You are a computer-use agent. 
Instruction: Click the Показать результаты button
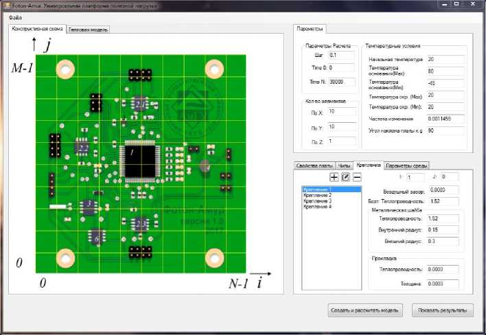point(443,310)
